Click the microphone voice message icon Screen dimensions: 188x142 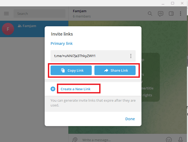[x=181, y=140]
